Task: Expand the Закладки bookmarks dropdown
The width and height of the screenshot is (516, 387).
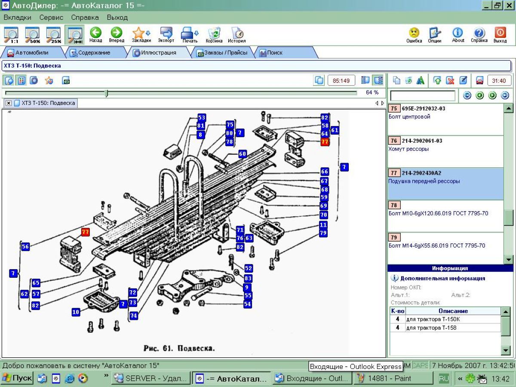Action: coord(148,33)
